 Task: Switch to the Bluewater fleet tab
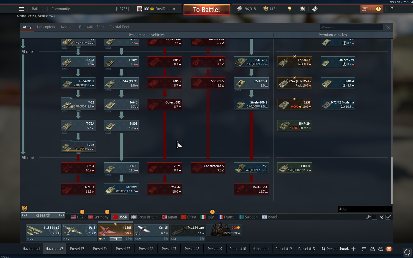(x=91, y=27)
